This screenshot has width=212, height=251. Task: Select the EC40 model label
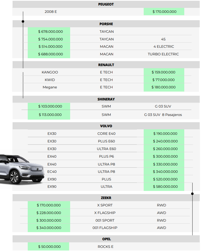click(52, 172)
